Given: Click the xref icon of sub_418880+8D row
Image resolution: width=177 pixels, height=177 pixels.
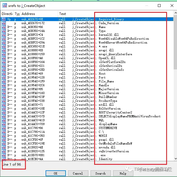Looking at the screenshot, I should tap(4, 50).
